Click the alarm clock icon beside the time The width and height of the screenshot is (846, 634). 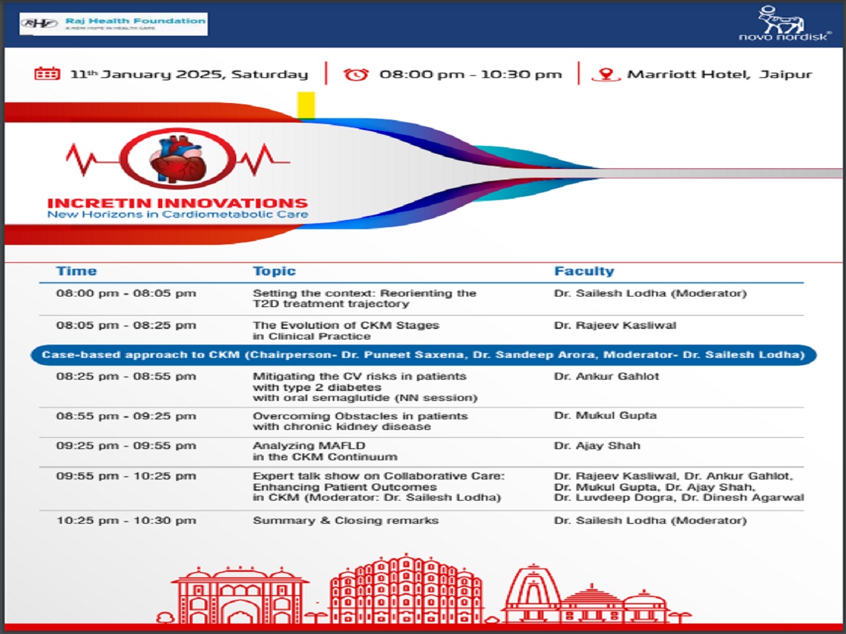tap(356, 74)
